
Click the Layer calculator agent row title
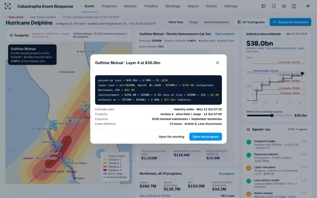point(265,167)
